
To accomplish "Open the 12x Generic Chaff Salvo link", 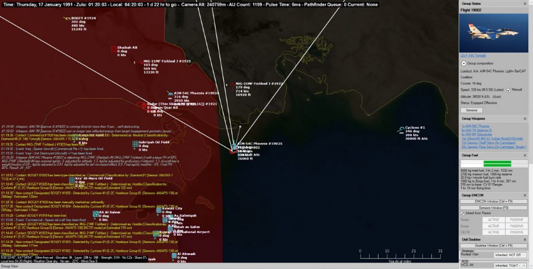I will [x=488, y=143].
